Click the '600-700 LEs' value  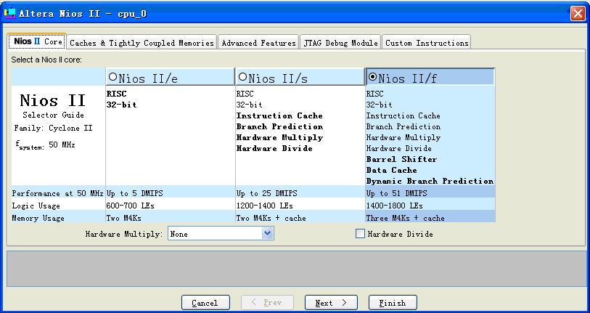pos(130,206)
